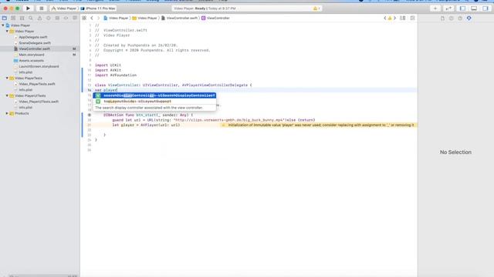
Task: Open SceneDelegate.swift in navigator
Action: point(34,43)
